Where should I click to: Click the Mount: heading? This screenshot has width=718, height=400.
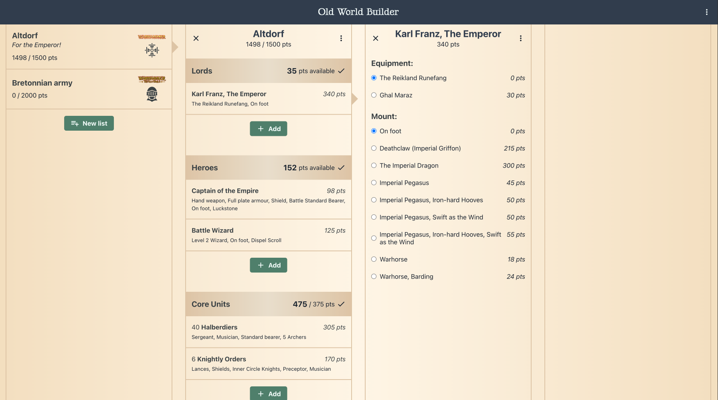click(384, 117)
